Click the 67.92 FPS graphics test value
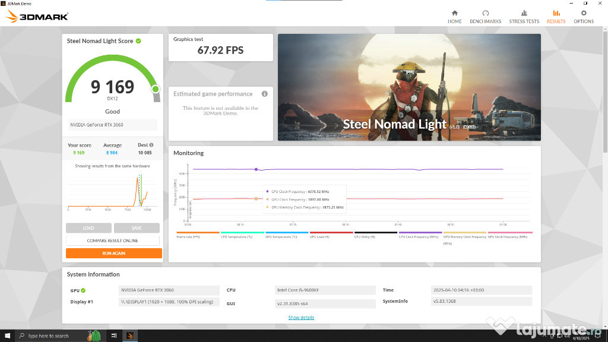 point(220,50)
